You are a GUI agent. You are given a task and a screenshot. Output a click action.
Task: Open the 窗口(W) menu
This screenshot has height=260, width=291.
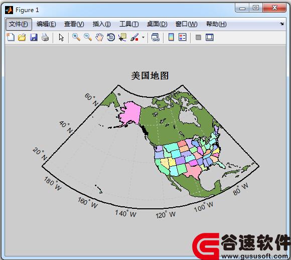click(x=186, y=24)
